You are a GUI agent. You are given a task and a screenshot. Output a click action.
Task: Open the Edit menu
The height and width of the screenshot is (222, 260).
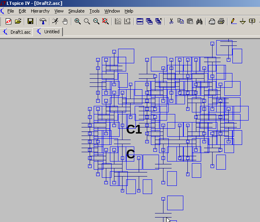[22, 11]
